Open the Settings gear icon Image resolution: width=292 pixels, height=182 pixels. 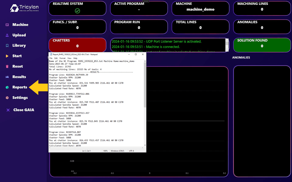[x=7, y=98]
